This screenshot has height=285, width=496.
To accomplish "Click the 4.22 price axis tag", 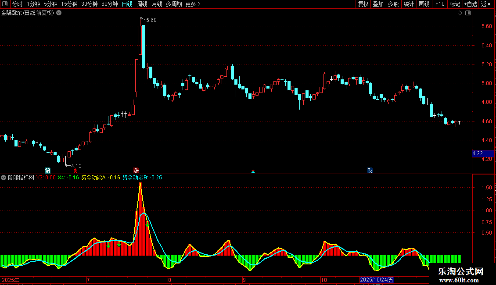I will (483, 153).
